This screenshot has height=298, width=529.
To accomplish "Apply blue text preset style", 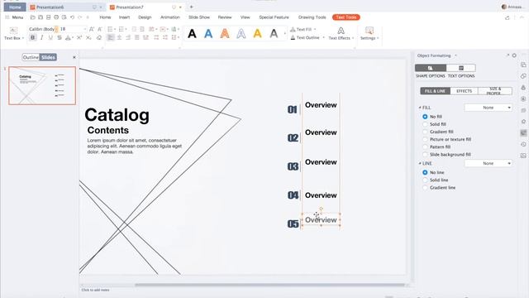I will (208, 33).
